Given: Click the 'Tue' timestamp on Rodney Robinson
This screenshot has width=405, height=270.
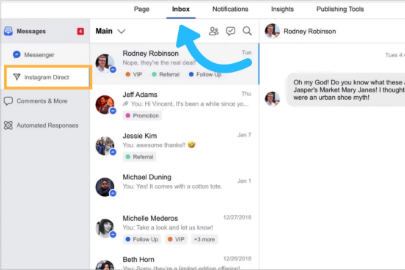Looking at the screenshot, I should (x=247, y=52).
